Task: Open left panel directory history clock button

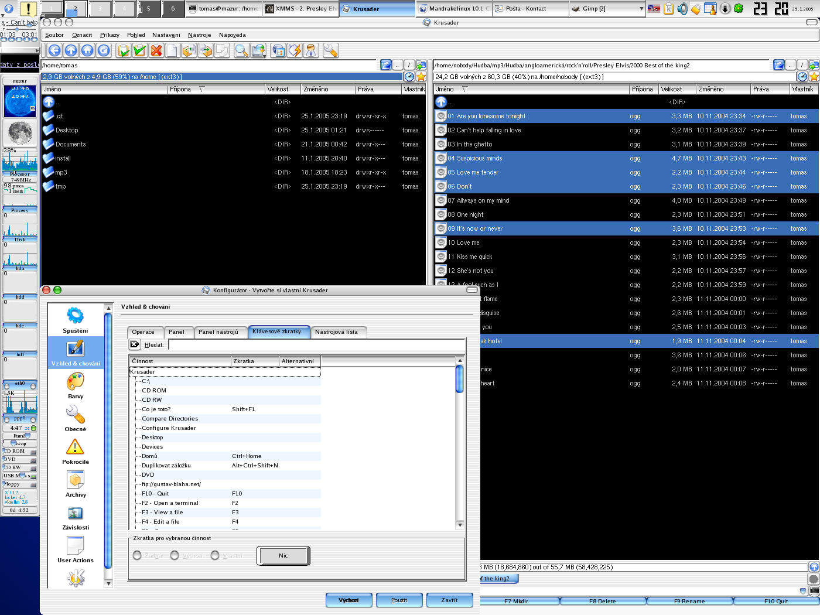Action: pyautogui.click(x=409, y=77)
